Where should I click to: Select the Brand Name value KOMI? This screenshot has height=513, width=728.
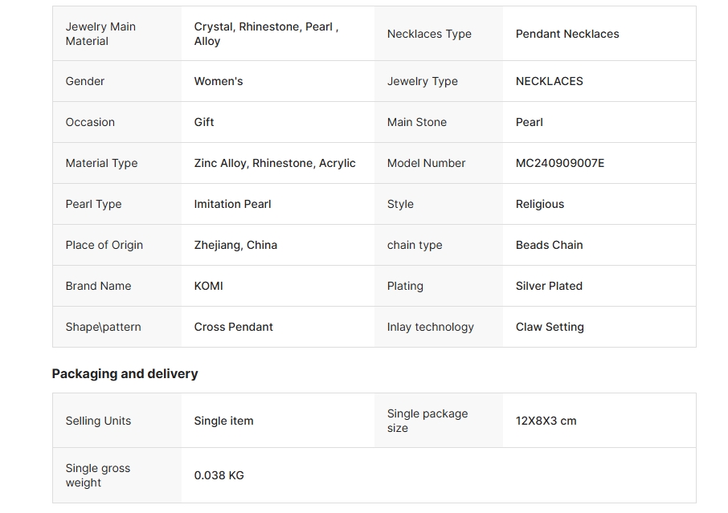(x=208, y=286)
